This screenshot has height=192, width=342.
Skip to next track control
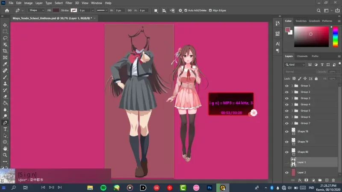(60, 187)
